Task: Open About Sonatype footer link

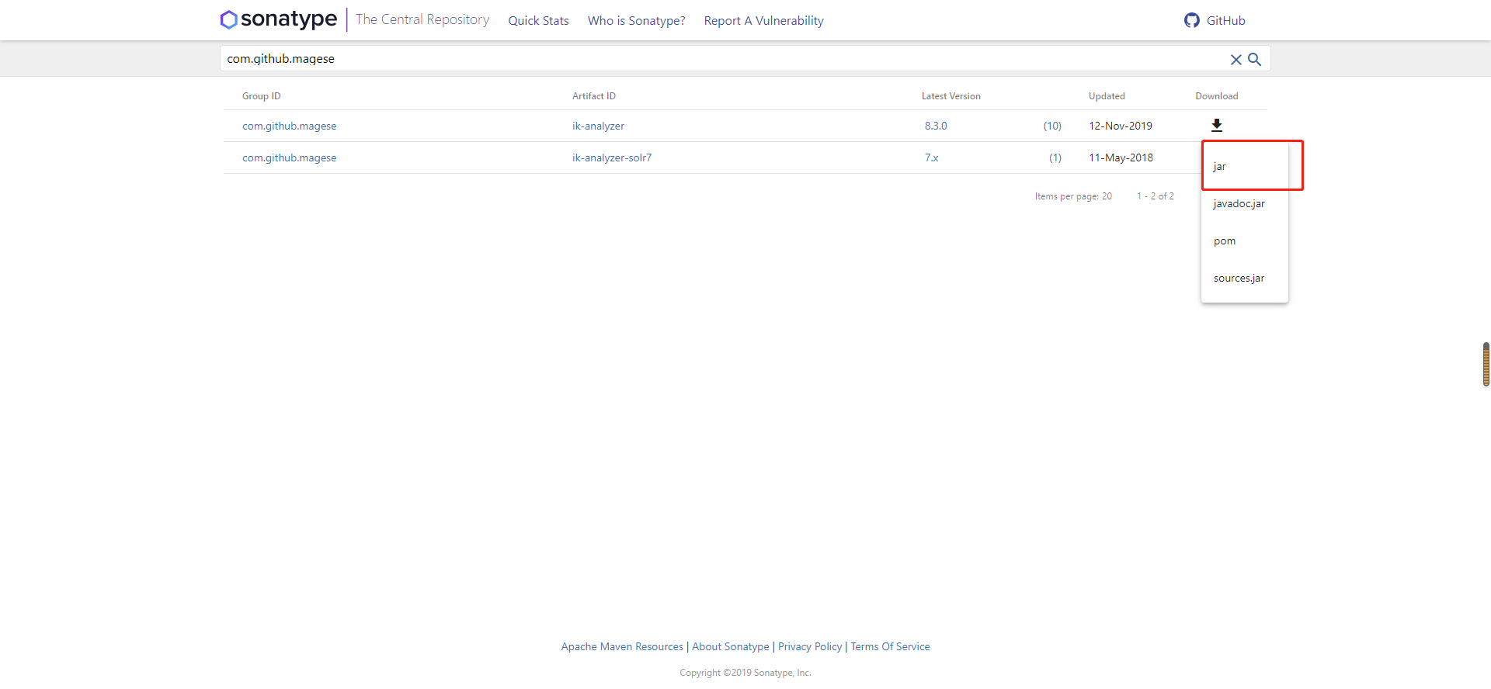Action: [730, 646]
